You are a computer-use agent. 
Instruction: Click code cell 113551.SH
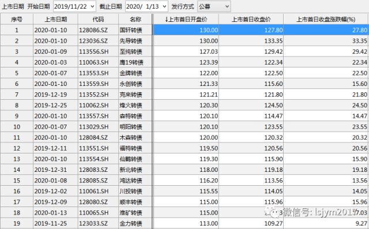(98, 148)
